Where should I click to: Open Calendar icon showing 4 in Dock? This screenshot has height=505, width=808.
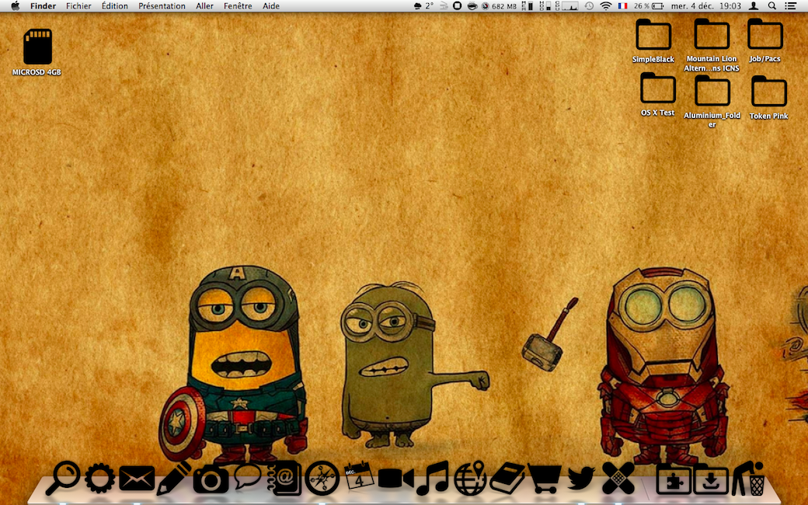[359, 475]
